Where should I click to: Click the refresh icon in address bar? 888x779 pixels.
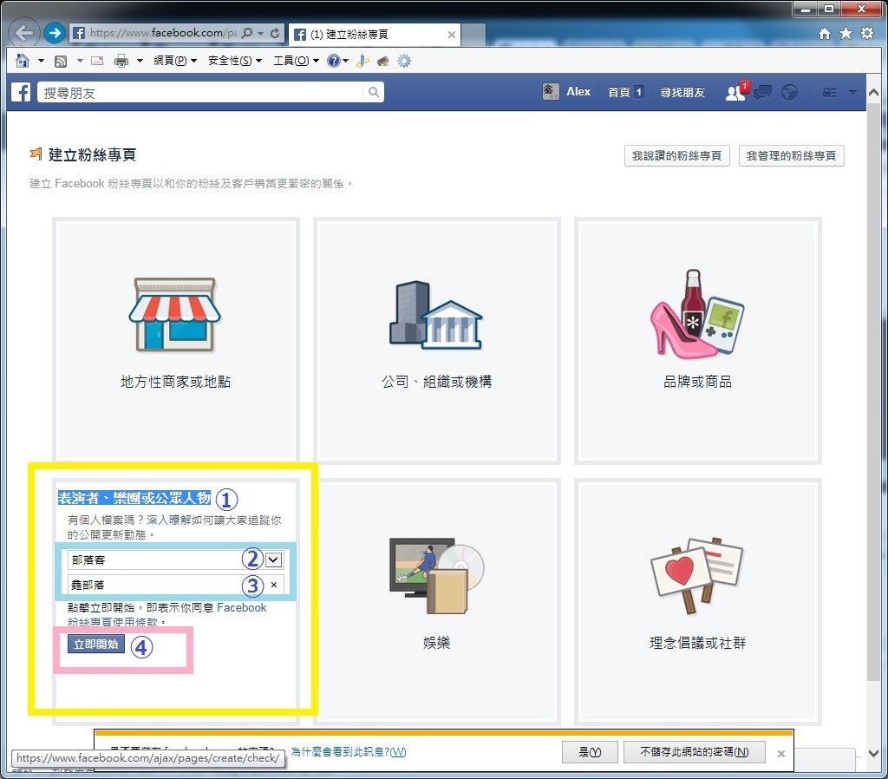(275, 33)
